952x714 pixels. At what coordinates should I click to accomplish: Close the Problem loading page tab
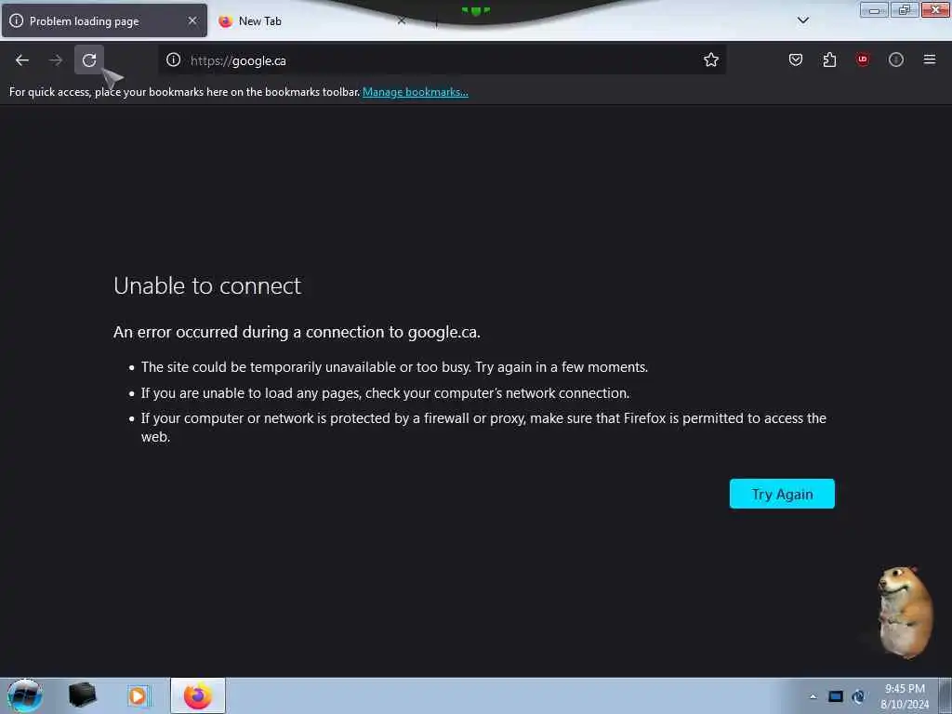[x=192, y=20]
